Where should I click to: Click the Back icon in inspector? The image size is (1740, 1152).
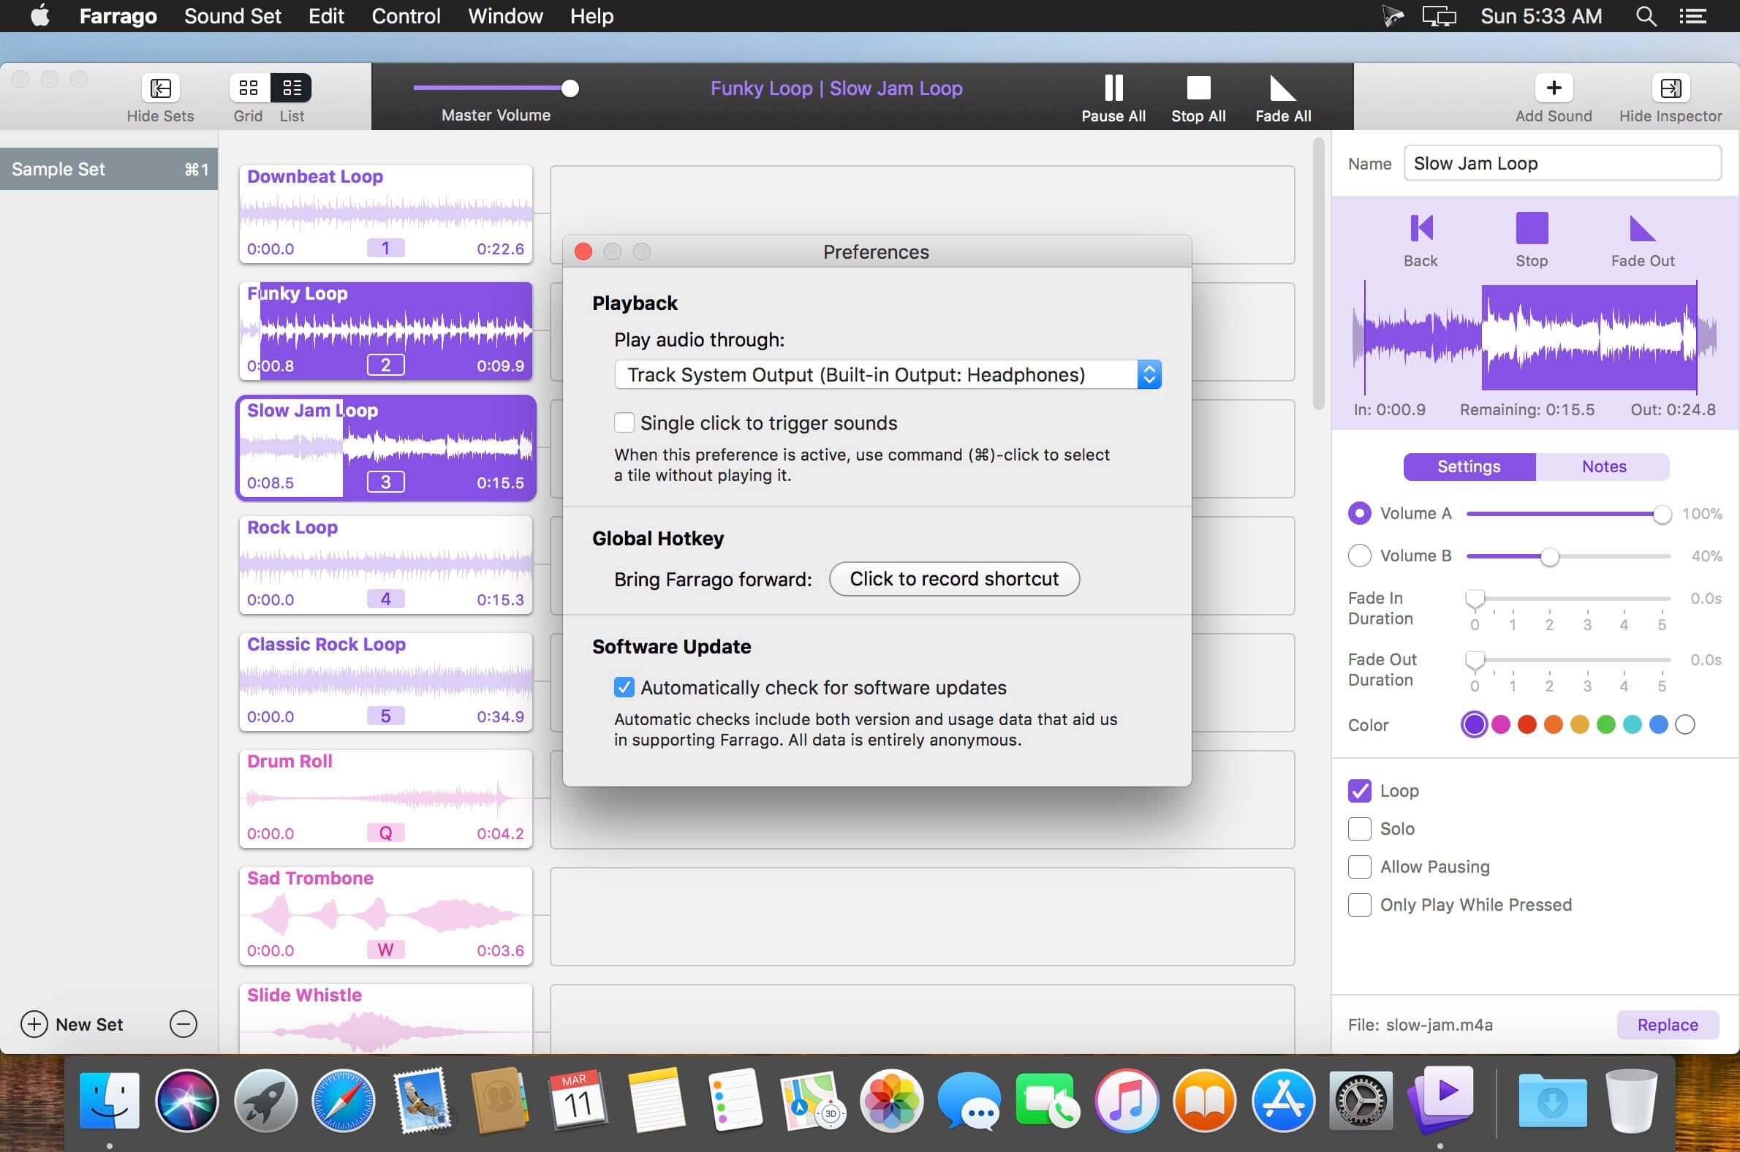click(1421, 229)
